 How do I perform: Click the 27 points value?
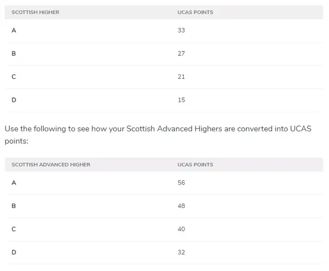point(181,54)
